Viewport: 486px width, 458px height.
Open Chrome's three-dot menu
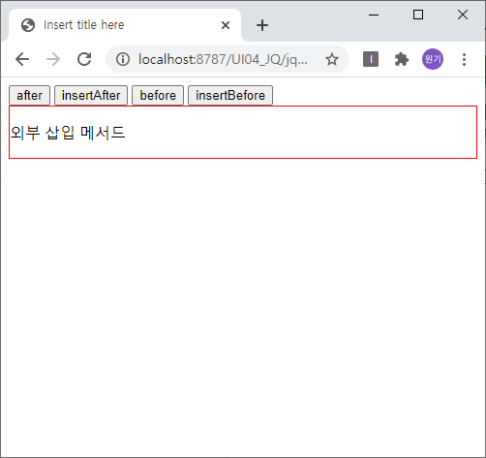464,59
